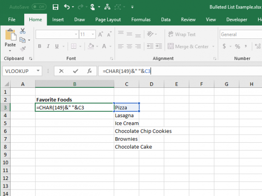The width and height of the screenshot is (262, 196).
Task: Open the Formulas tab
Action: [141, 20]
